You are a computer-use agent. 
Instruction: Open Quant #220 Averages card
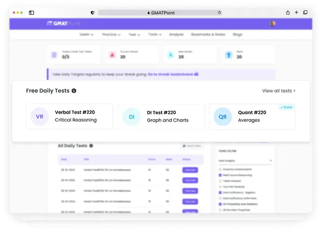pos(252,117)
